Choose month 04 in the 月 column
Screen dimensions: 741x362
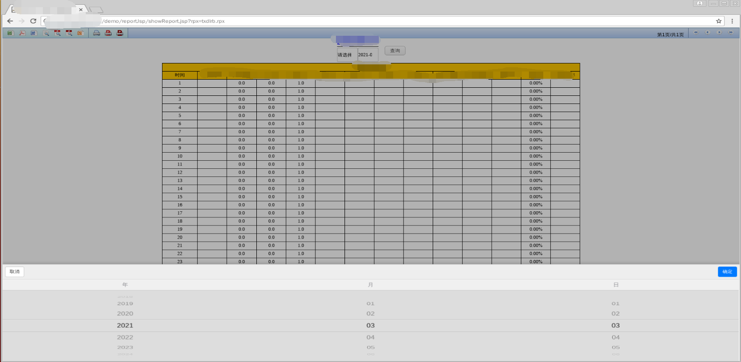(371, 338)
